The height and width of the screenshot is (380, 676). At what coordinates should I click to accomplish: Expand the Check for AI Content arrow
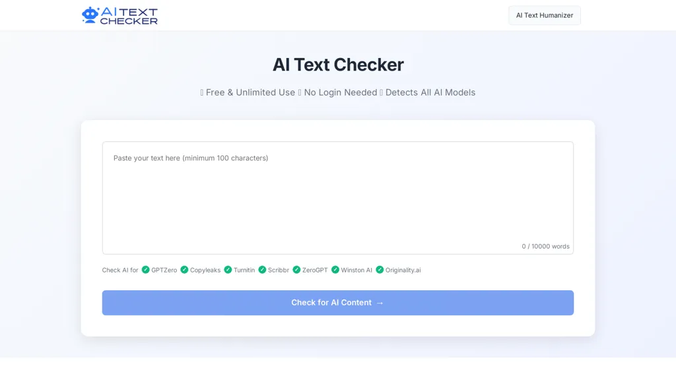(x=379, y=302)
